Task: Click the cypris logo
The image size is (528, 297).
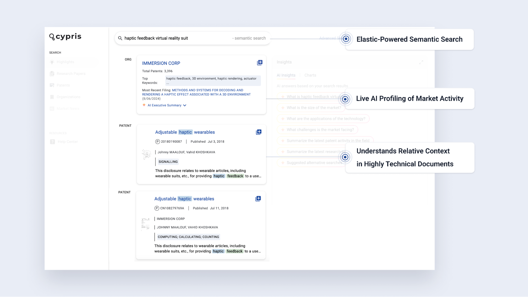Action: 65,36
